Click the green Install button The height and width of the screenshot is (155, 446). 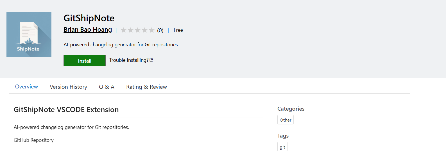85,61
